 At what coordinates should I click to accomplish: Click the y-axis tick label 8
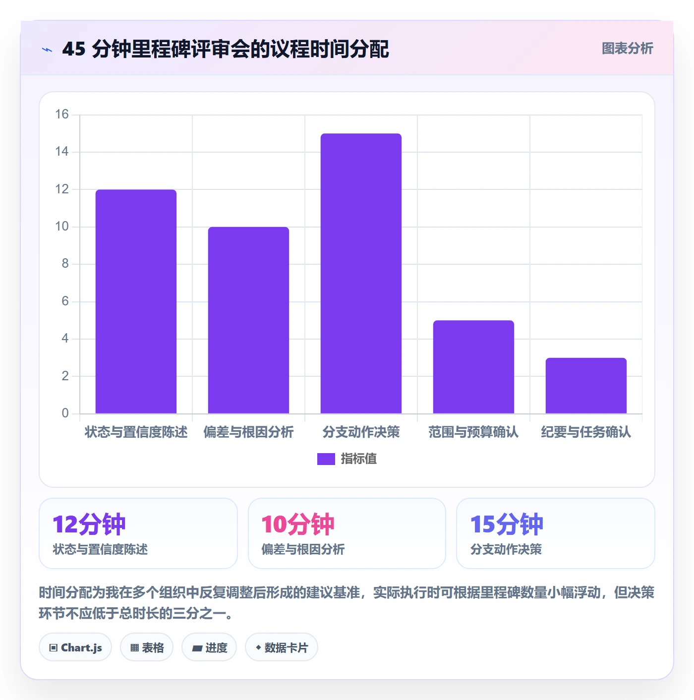pyautogui.click(x=65, y=264)
